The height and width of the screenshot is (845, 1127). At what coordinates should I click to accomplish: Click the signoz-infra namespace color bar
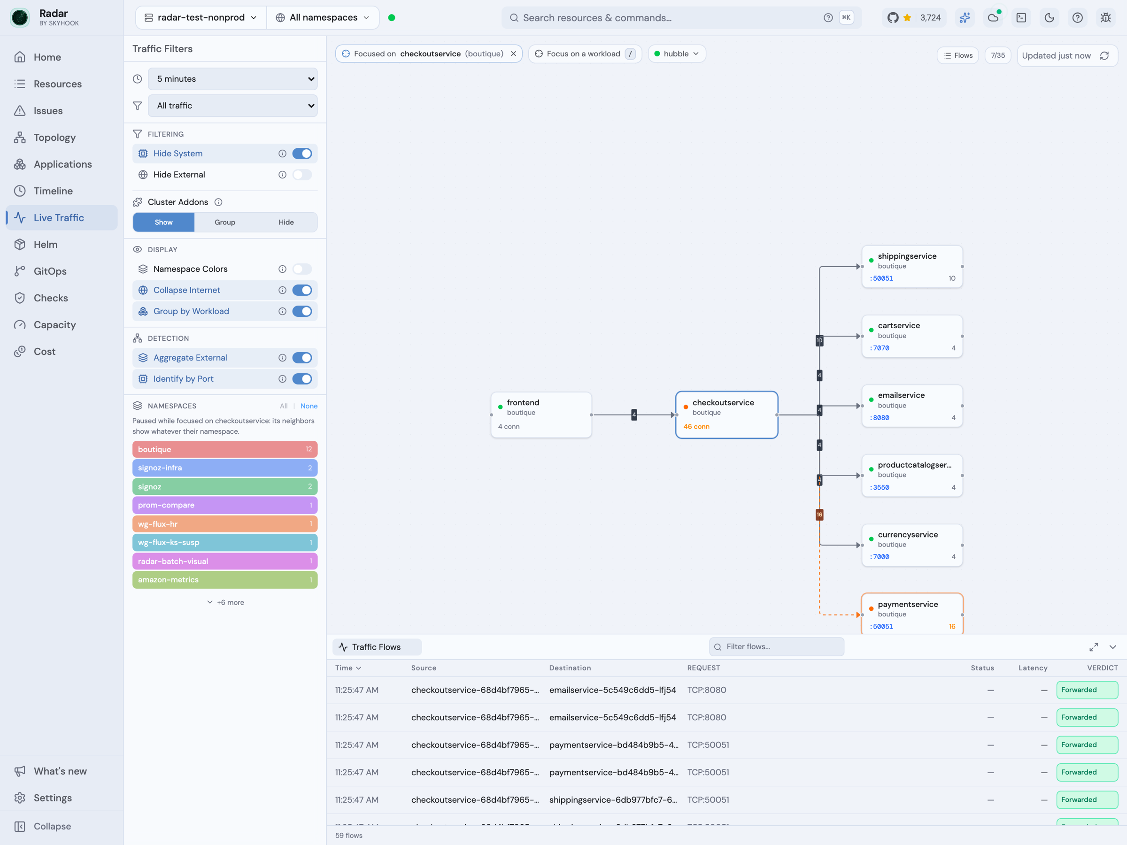click(x=224, y=468)
